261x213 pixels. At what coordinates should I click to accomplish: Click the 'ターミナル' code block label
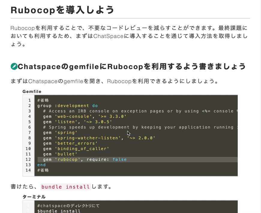[x=34, y=197]
